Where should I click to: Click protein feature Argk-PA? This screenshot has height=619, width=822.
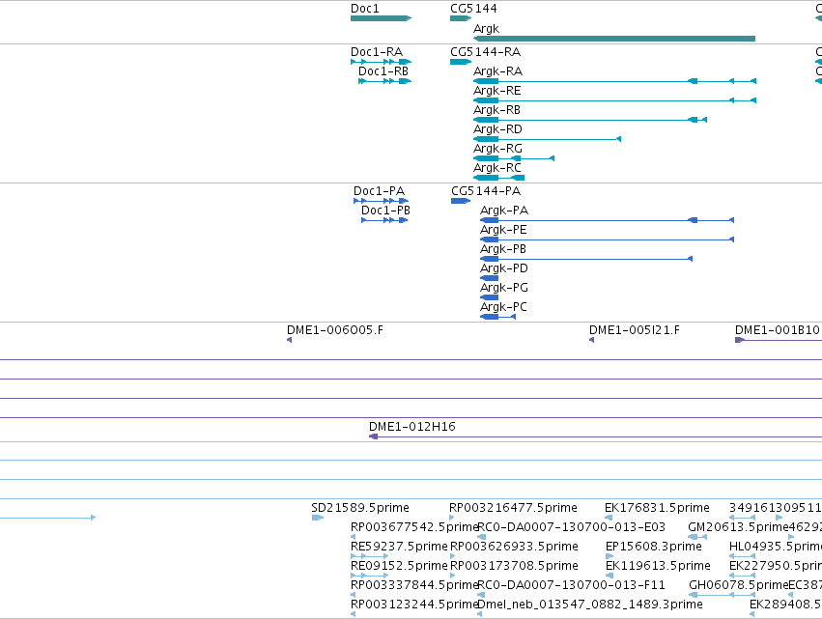click(x=607, y=220)
